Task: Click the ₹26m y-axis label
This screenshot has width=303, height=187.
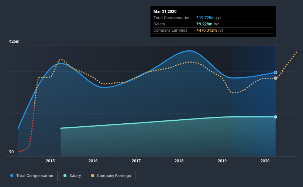Action: coord(14,41)
